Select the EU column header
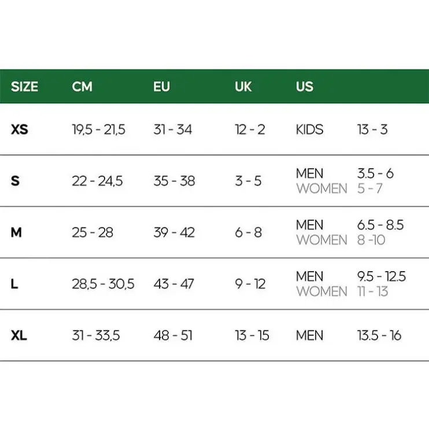The height and width of the screenshot is (429, 429). [x=162, y=87]
